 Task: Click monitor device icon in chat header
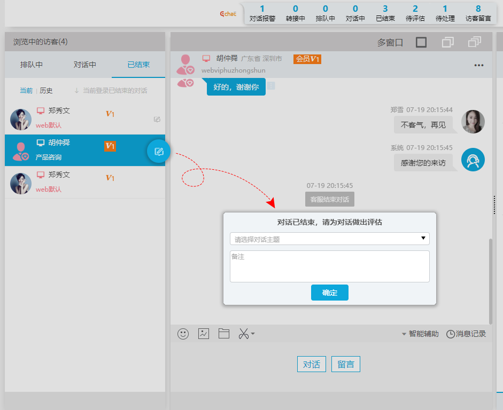206,58
